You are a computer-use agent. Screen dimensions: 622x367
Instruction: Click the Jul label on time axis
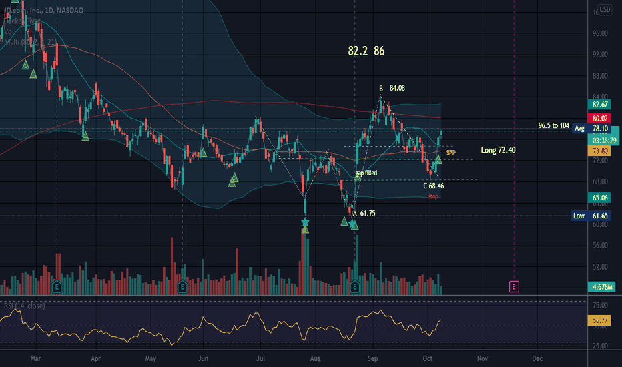pyautogui.click(x=260, y=358)
